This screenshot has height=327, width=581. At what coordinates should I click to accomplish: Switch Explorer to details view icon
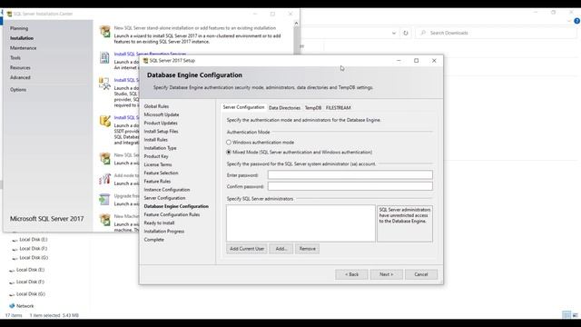[566, 315]
